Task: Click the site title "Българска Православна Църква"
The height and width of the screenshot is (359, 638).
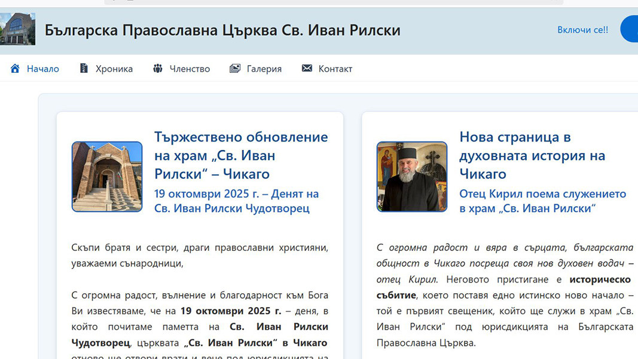Action: [222, 30]
